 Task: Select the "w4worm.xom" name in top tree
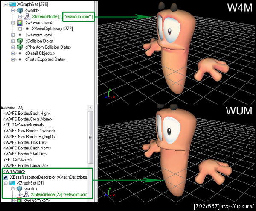tap(77, 17)
